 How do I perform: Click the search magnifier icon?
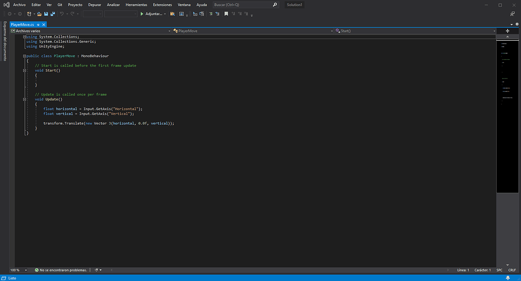[x=275, y=5]
